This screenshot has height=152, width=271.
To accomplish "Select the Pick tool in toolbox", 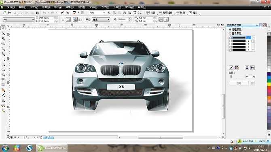I will click(x=3, y=28).
